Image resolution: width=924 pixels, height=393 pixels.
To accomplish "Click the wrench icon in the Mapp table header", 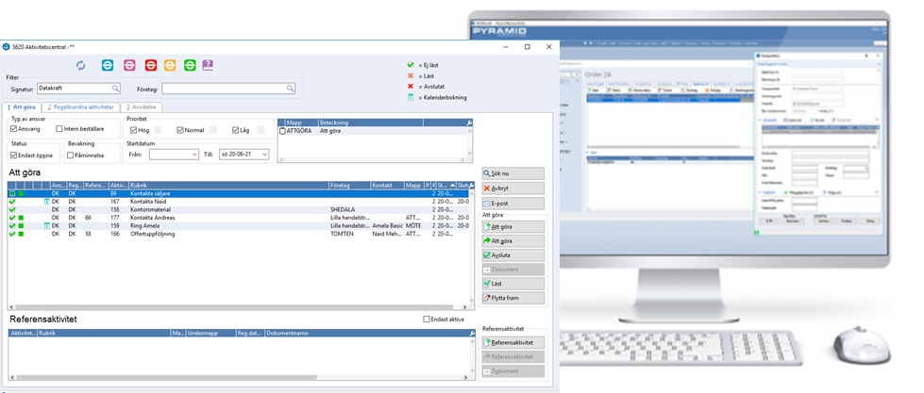I will tap(469, 123).
